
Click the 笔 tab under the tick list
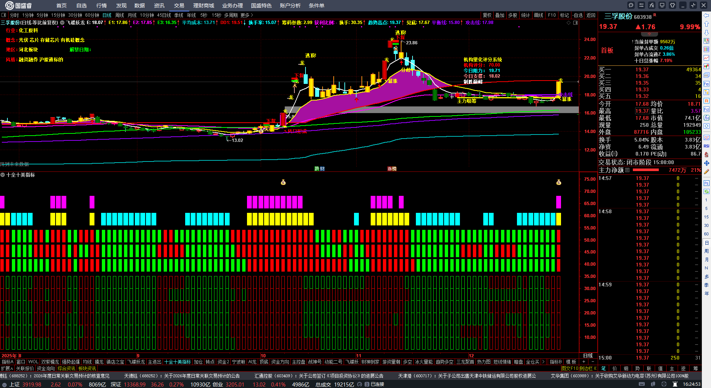point(604,368)
